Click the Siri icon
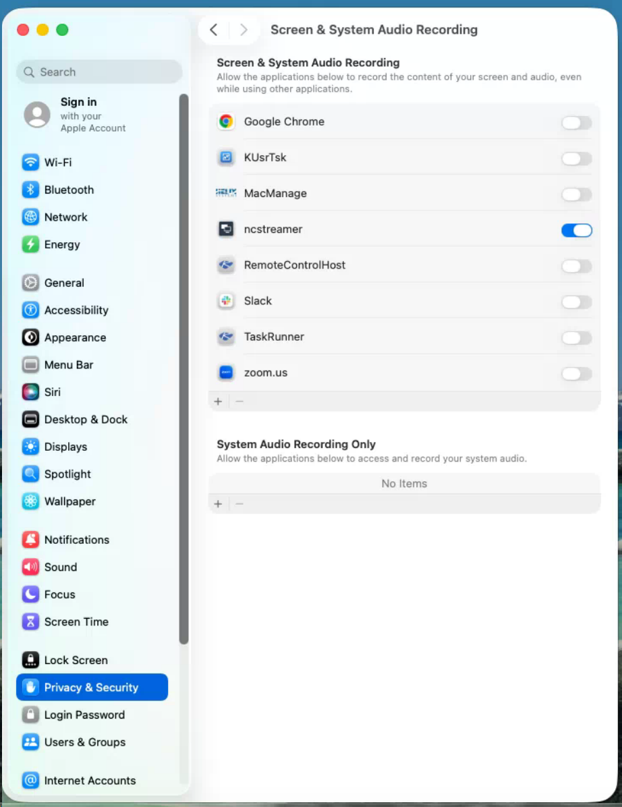 point(30,391)
